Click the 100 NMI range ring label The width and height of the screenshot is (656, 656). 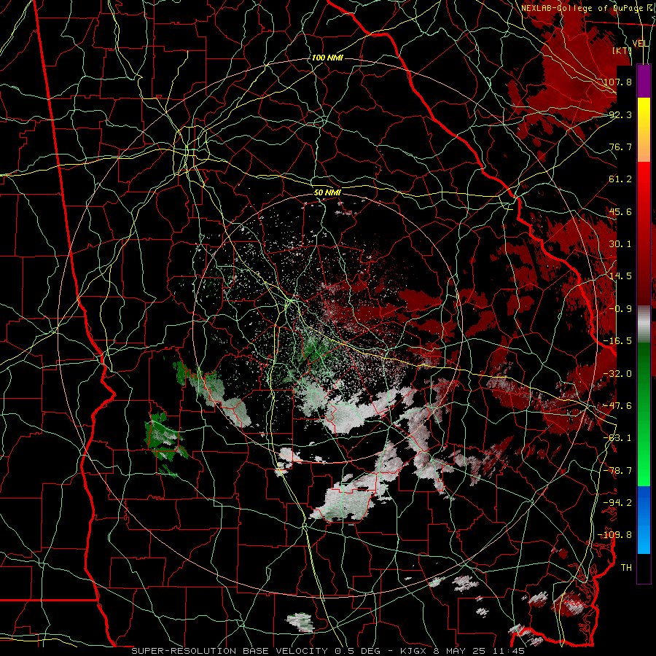coord(327,58)
